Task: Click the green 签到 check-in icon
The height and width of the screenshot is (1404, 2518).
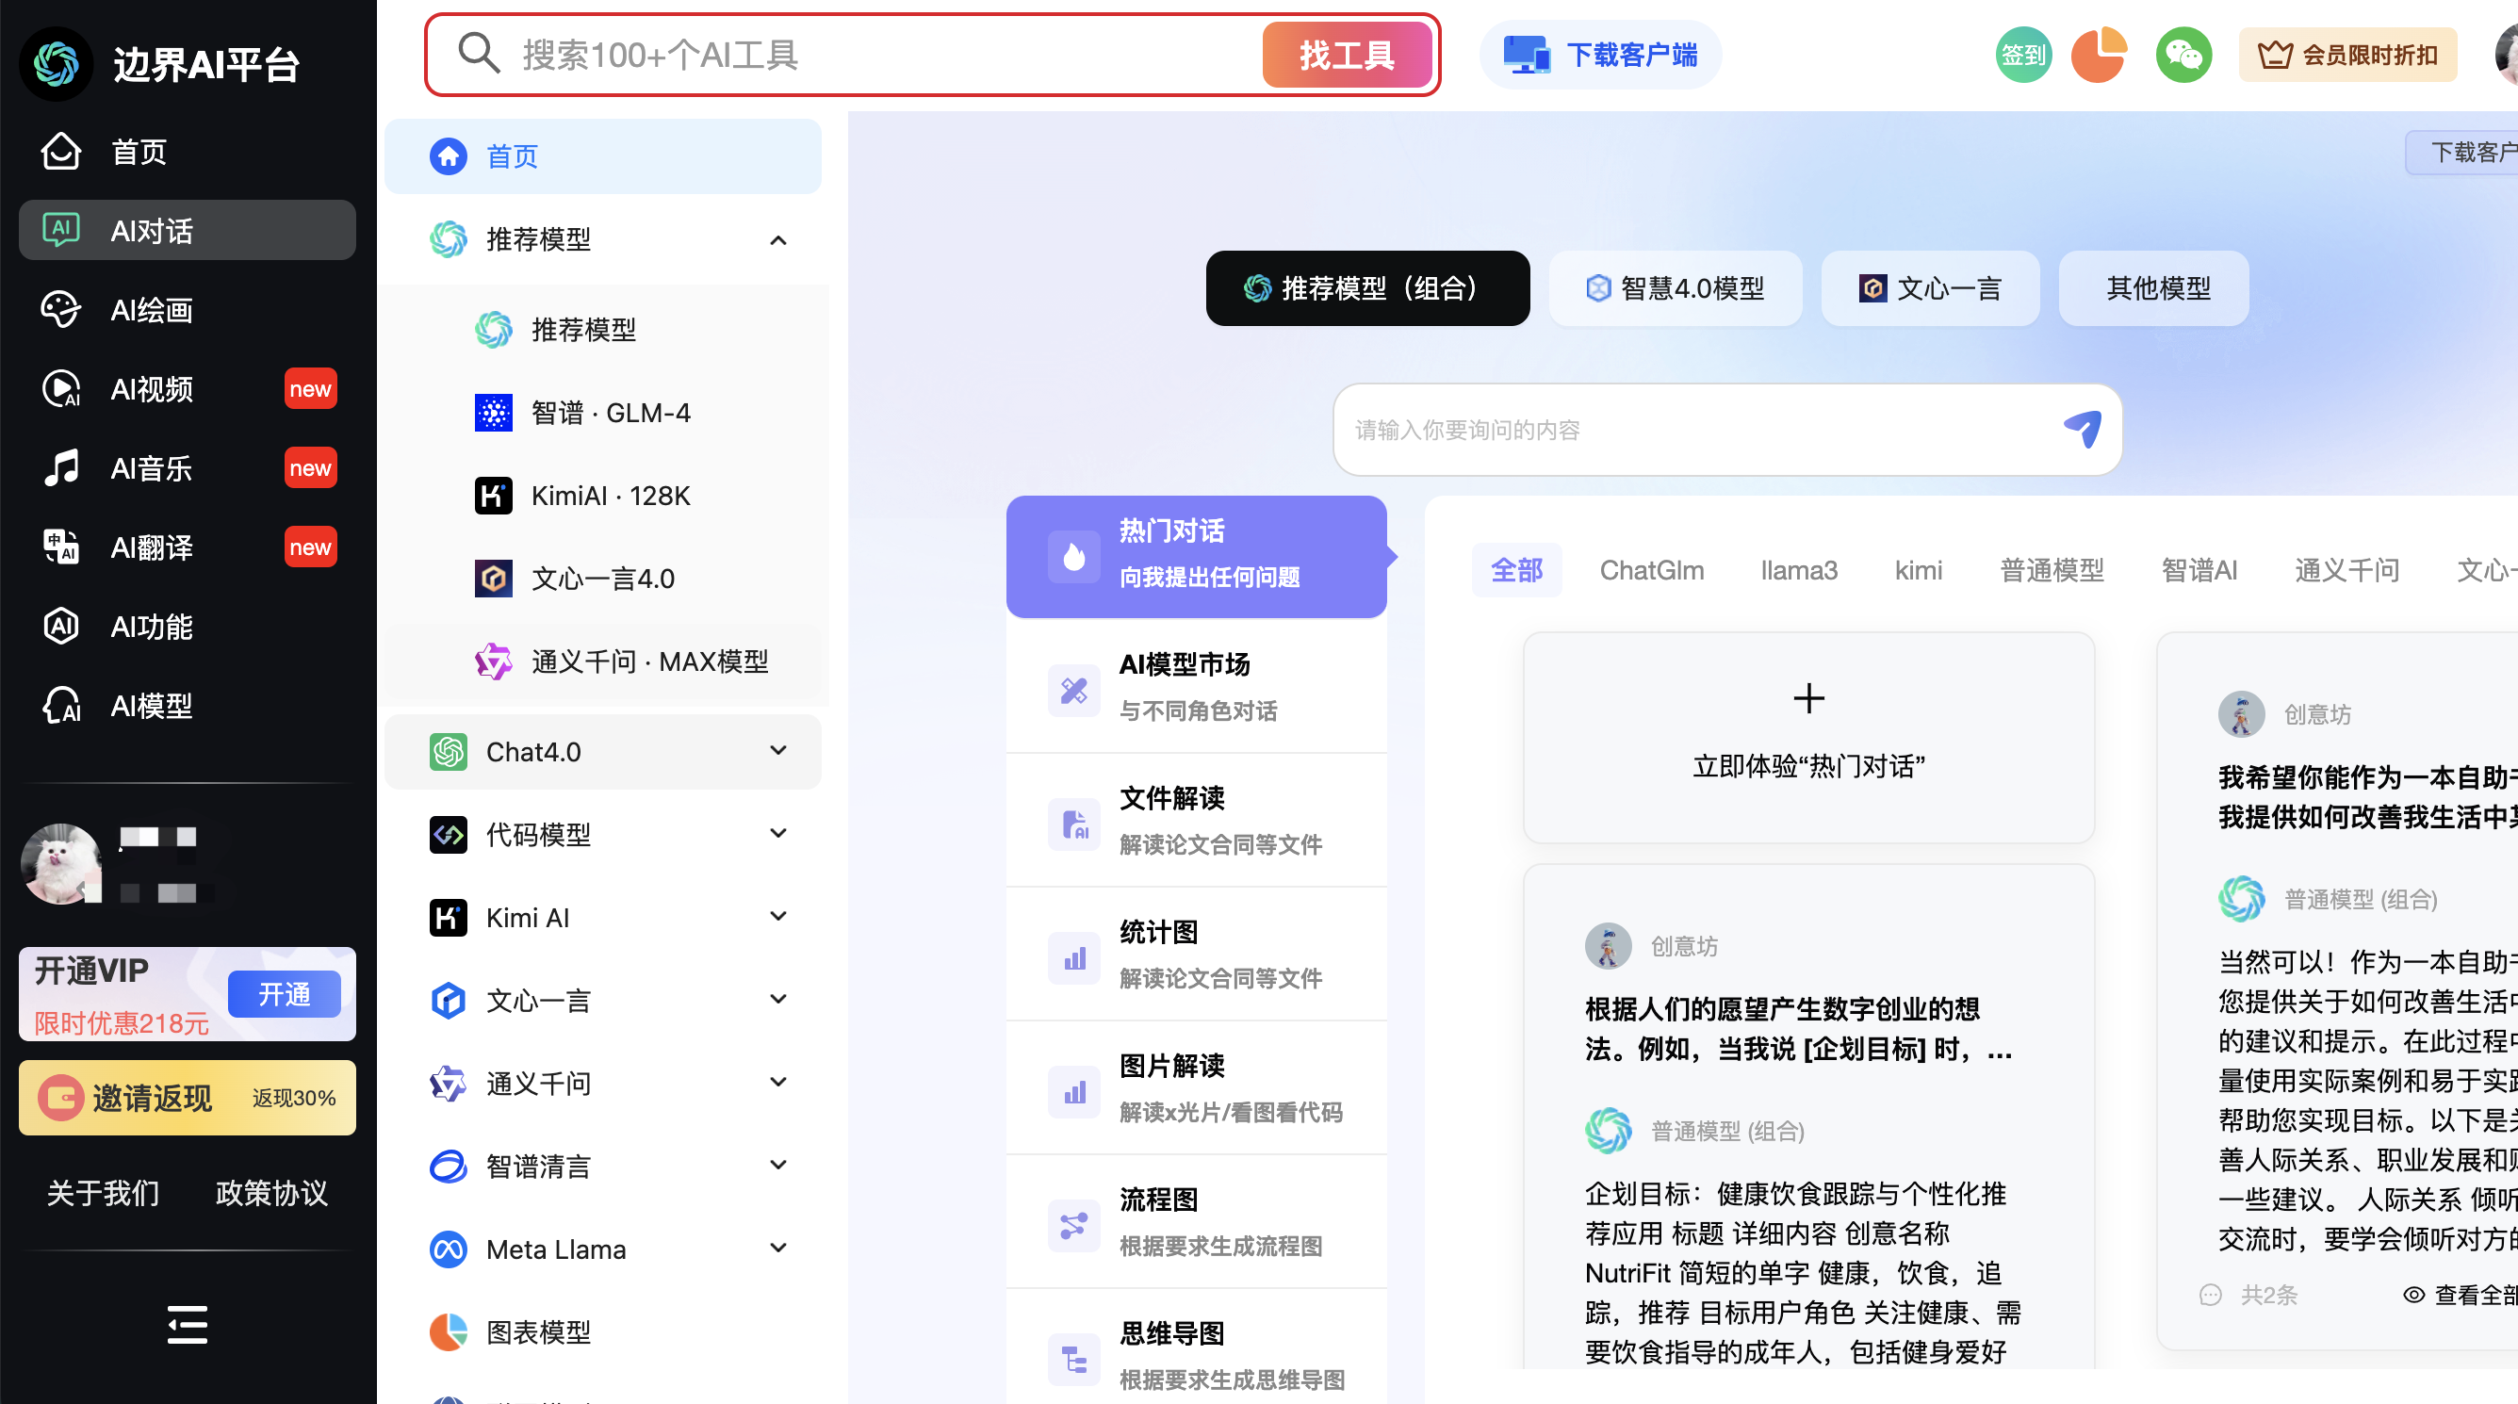Action: [x=2023, y=55]
